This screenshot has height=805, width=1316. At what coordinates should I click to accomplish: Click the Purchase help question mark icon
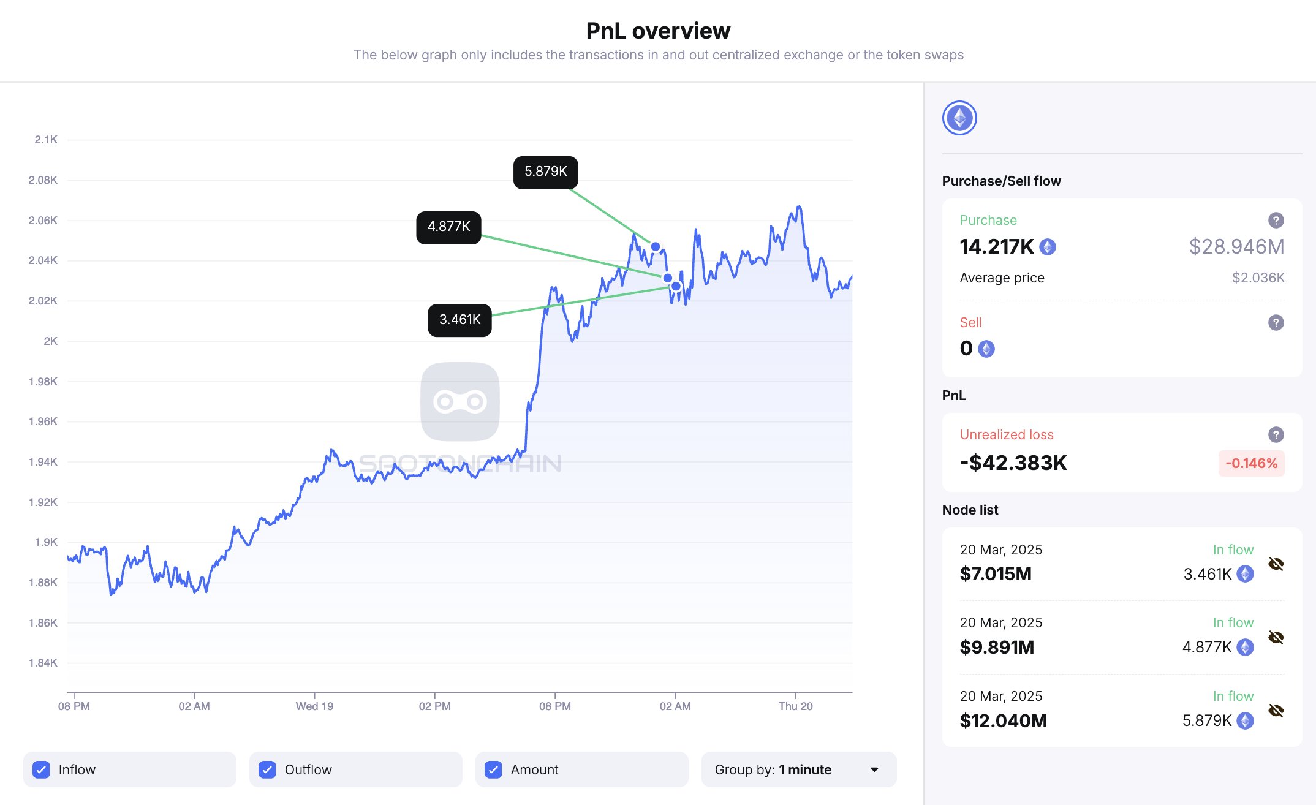[1276, 220]
